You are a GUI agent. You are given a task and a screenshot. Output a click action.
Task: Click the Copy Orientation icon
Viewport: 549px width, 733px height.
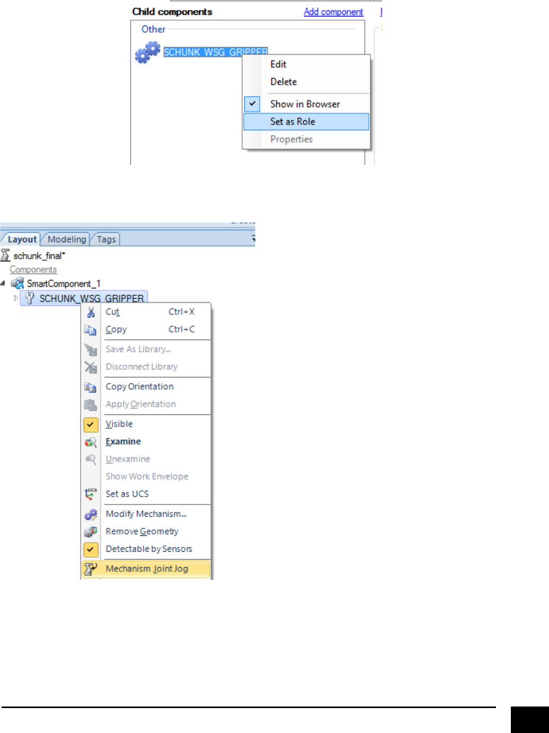coord(91,387)
